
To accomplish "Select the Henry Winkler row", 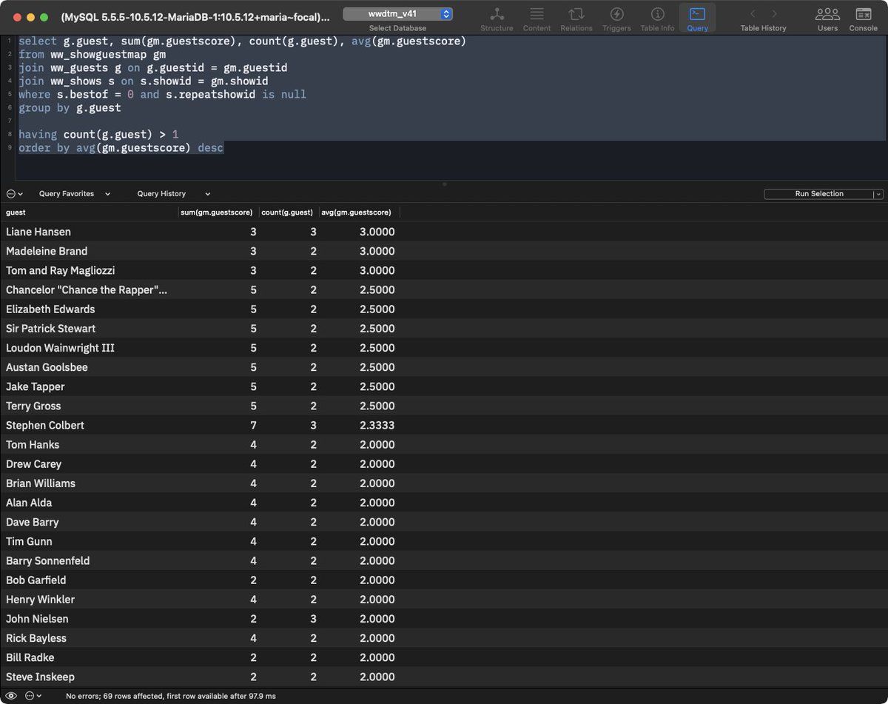I will (444, 599).
